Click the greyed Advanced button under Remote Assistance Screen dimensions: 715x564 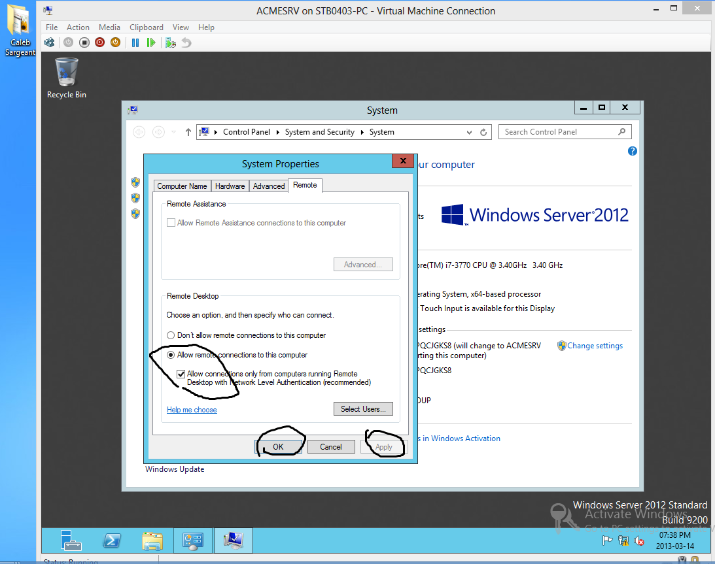coord(363,265)
